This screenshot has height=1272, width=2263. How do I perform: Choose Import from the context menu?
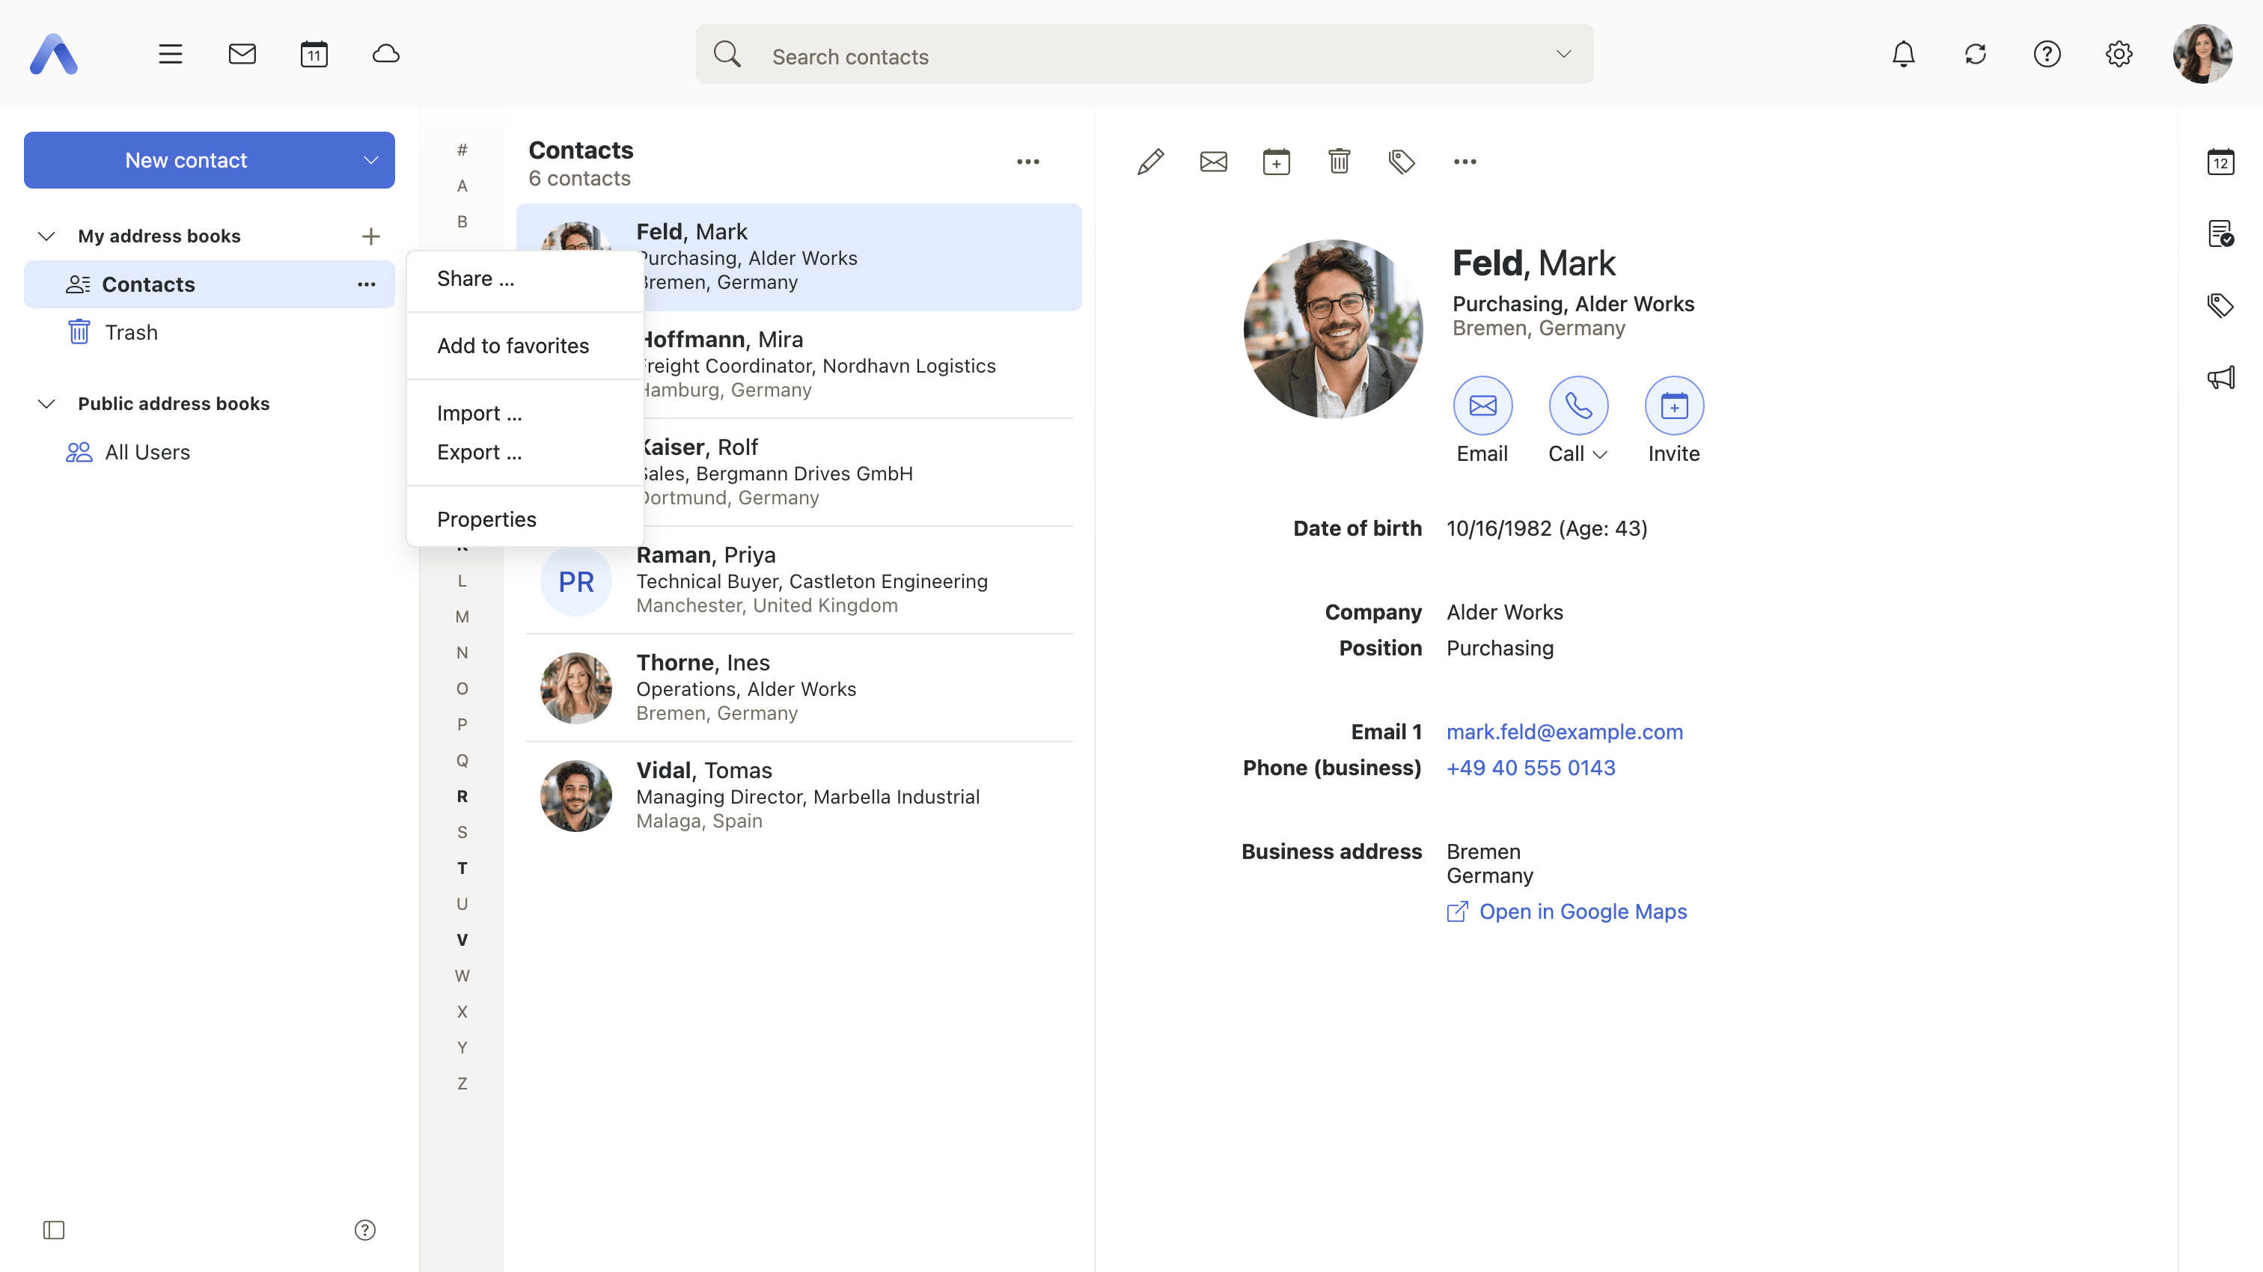(525, 414)
